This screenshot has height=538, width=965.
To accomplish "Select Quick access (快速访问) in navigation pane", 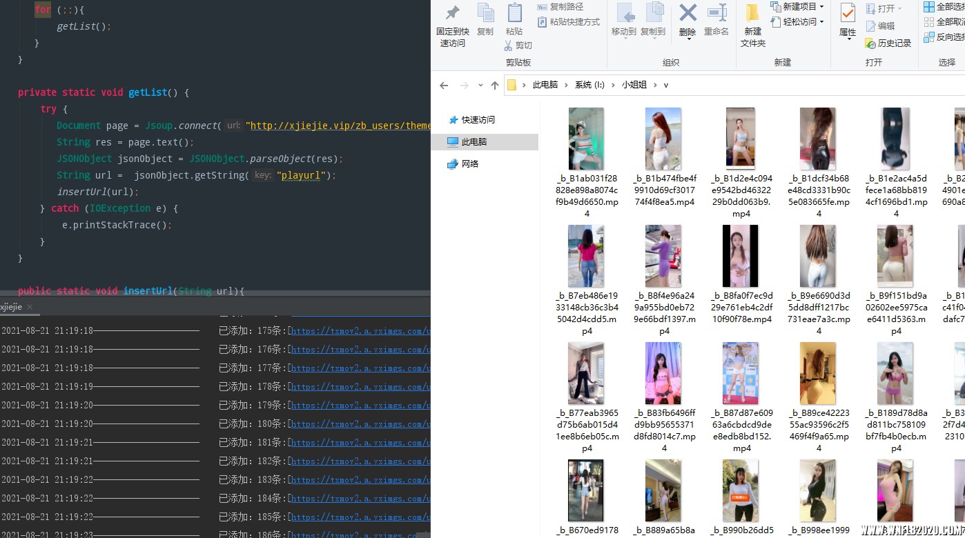I will [x=478, y=120].
